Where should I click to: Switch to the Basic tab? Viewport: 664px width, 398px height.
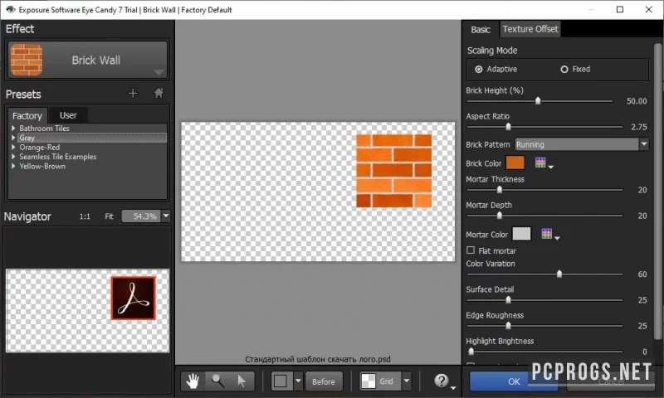coord(481,30)
